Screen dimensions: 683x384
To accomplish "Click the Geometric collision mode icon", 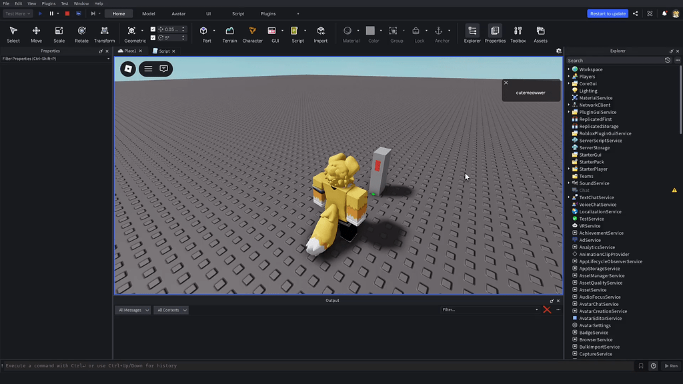I will click(x=131, y=31).
